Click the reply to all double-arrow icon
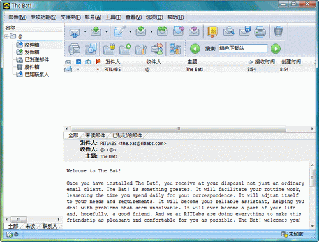This screenshot has width=319, height=242. point(162,31)
